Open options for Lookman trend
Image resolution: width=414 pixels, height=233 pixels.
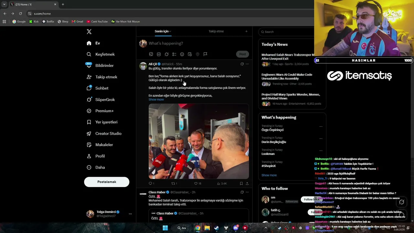pyautogui.click(x=321, y=150)
